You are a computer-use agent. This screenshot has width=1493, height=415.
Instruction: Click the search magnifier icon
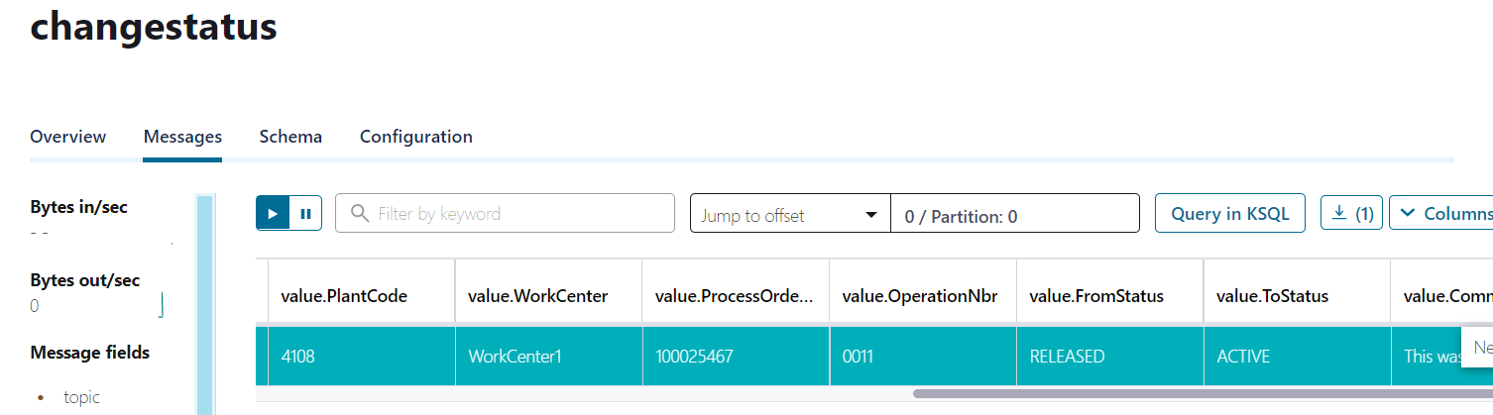coord(359,213)
